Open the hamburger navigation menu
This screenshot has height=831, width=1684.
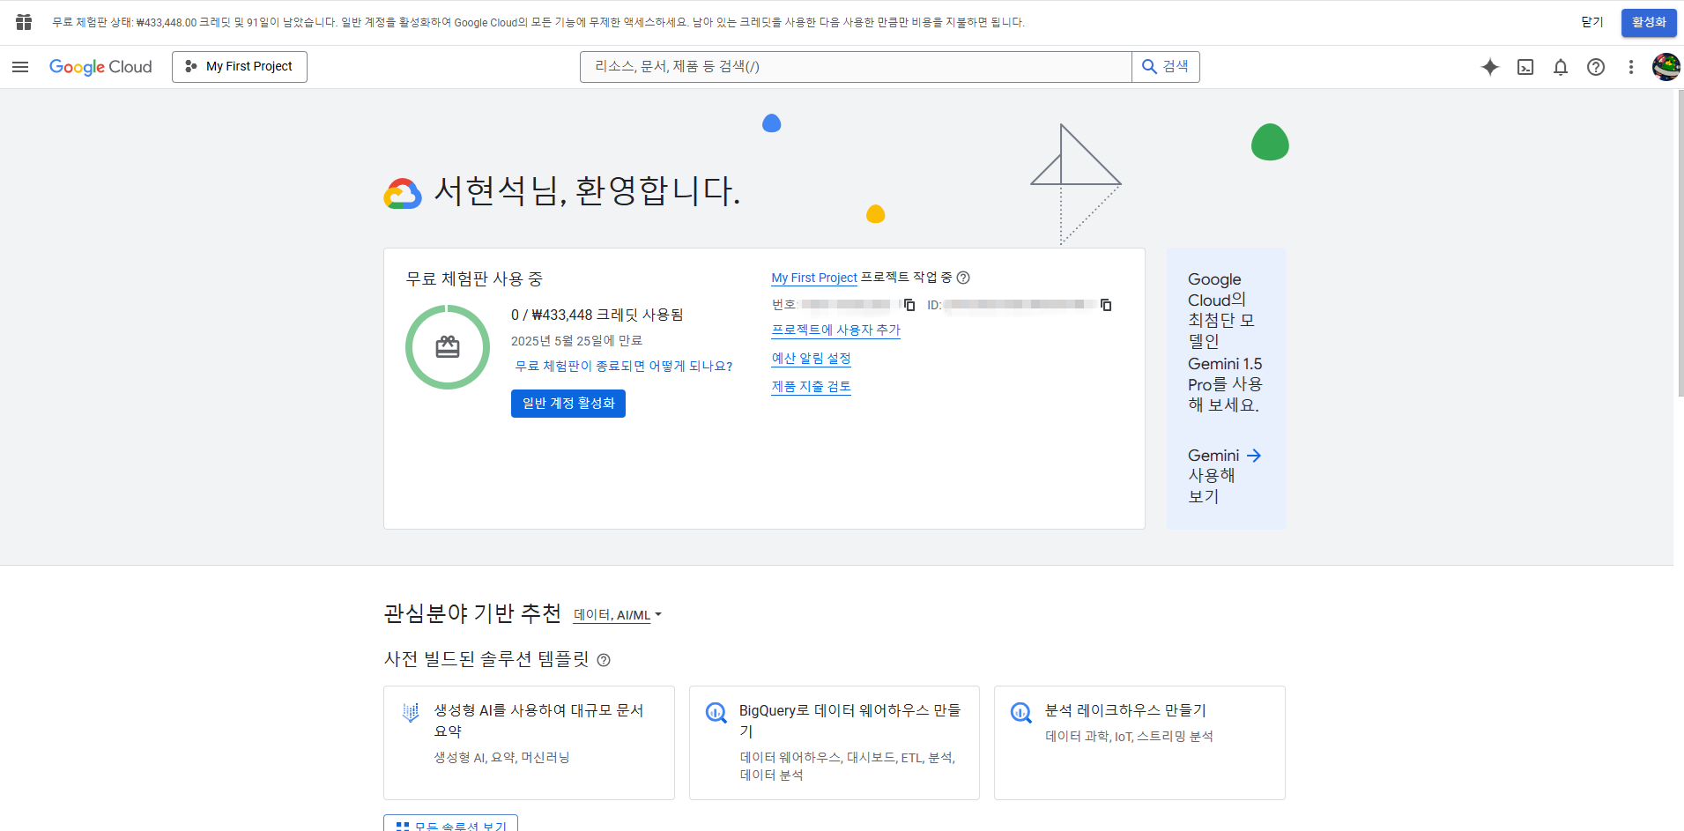pyautogui.click(x=20, y=67)
